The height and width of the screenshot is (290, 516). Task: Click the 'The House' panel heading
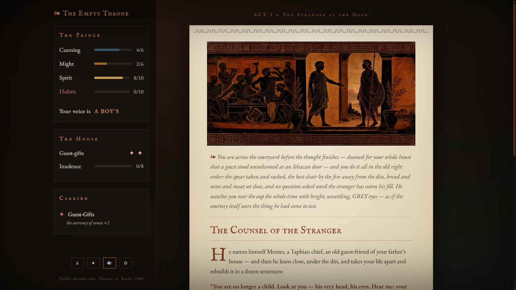(78, 139)
